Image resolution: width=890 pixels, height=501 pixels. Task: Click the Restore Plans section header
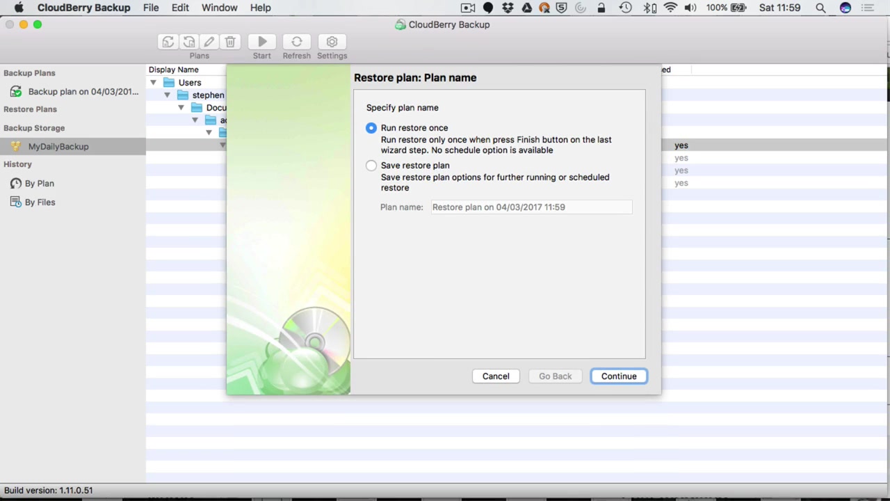[30, 109]
